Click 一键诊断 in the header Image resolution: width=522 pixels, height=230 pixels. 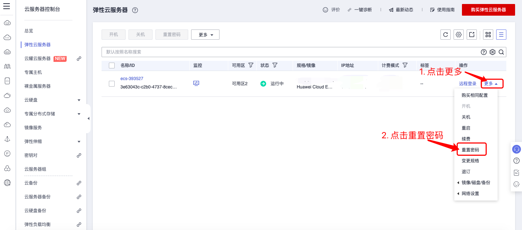pos(360,10)
